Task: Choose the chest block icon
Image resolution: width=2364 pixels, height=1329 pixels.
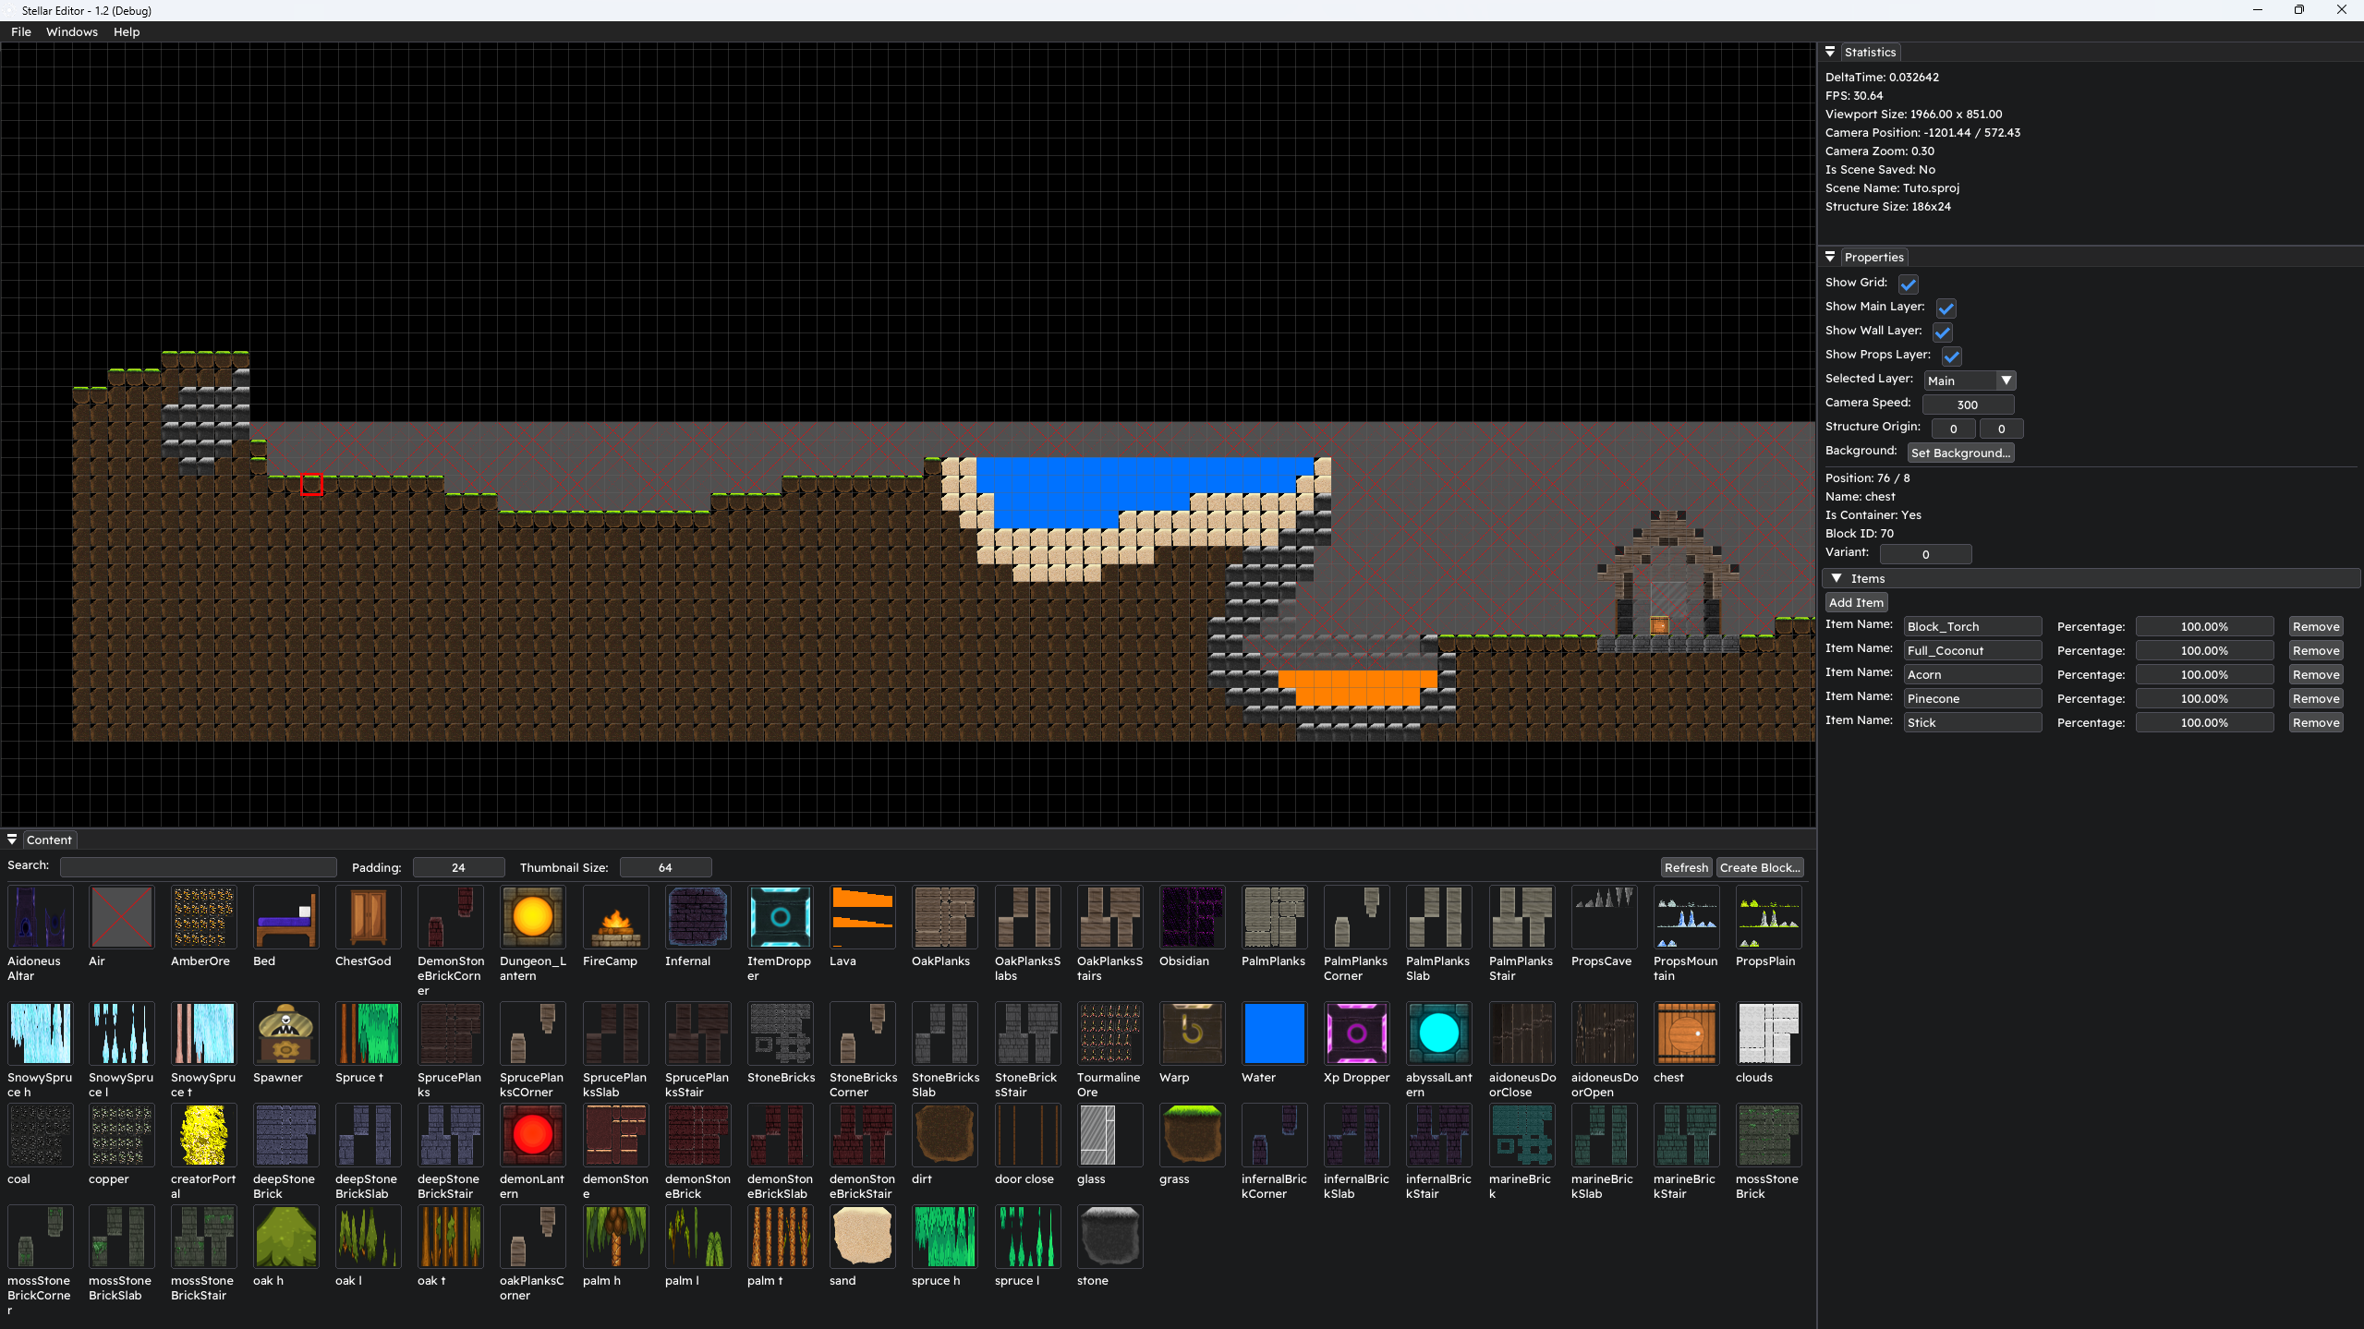Action: [x=1687, y=1033]
